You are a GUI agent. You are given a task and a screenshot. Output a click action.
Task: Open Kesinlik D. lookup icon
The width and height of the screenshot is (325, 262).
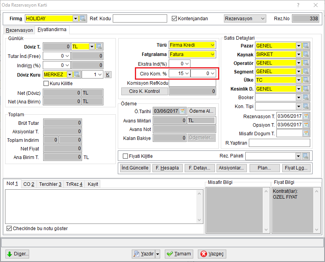(306, 89)
